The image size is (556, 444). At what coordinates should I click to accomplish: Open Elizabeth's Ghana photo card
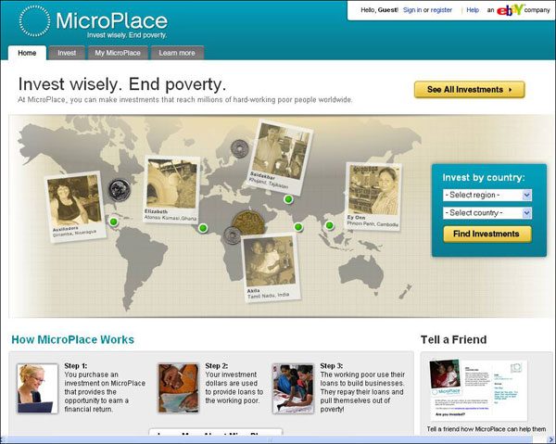(x=171, y=190)
